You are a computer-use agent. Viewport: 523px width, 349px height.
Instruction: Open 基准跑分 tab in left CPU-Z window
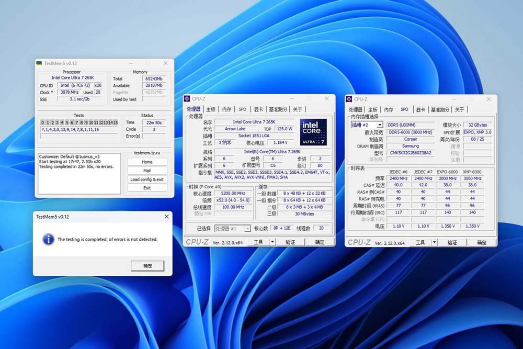(278, 109)
